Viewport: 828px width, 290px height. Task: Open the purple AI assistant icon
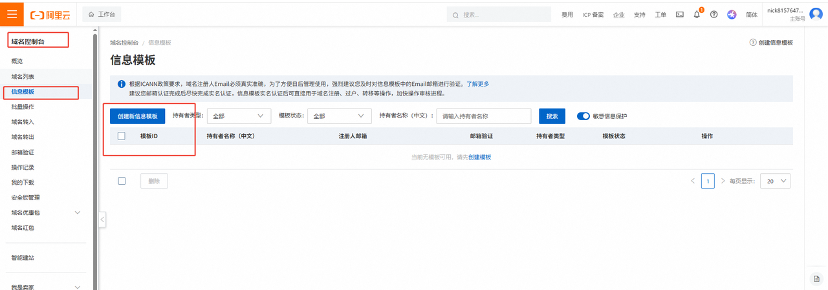pos(732,14)
